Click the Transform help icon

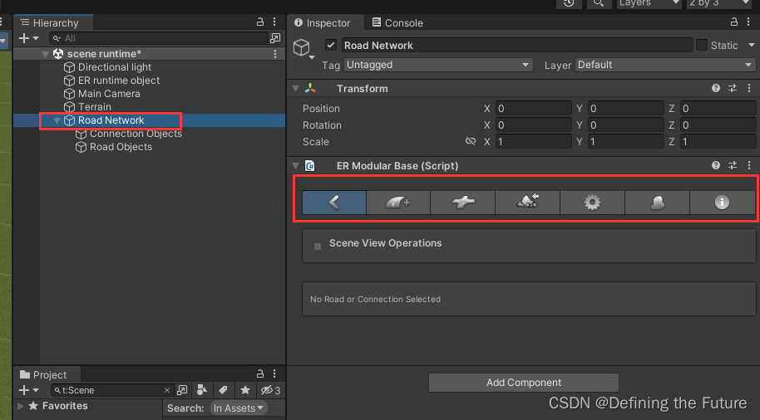tap(715, 88)
